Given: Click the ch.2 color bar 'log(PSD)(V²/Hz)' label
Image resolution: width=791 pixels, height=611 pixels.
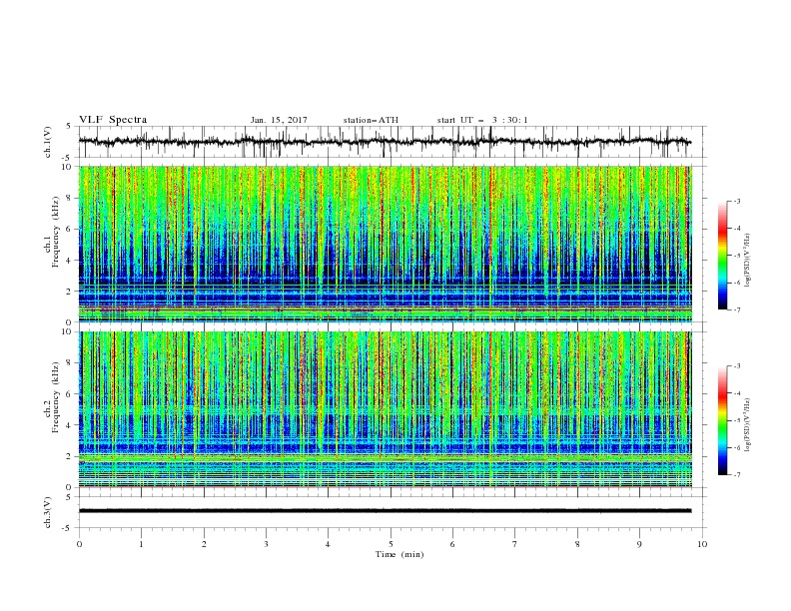Looking at the screenshot, I should point(747,425).
